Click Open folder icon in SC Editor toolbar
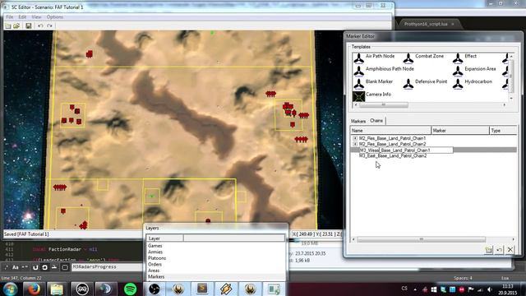 click(16, 25)
